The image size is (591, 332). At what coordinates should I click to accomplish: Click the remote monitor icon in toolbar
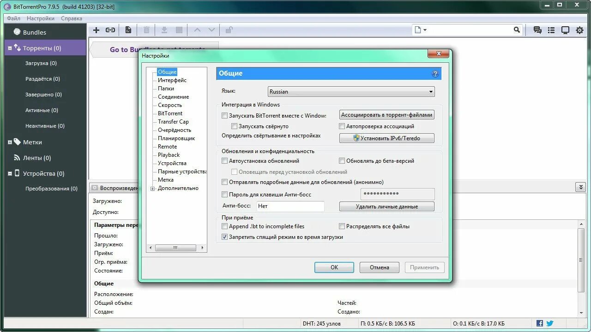pyautogui.click(x=565, y=30)
